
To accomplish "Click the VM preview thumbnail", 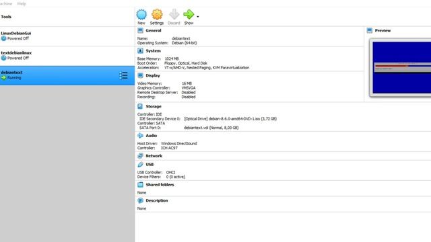I will (401, 67).
